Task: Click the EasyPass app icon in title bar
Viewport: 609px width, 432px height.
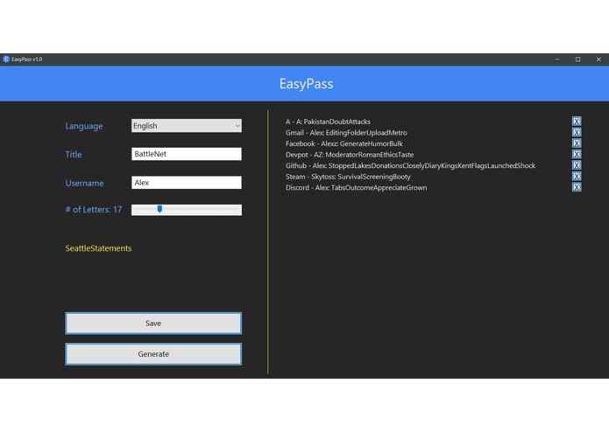Action: click(x=6, y=59)
